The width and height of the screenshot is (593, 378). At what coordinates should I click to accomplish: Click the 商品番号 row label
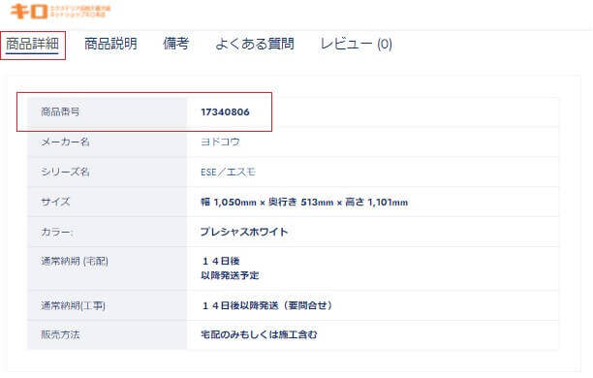click(60, 112)
